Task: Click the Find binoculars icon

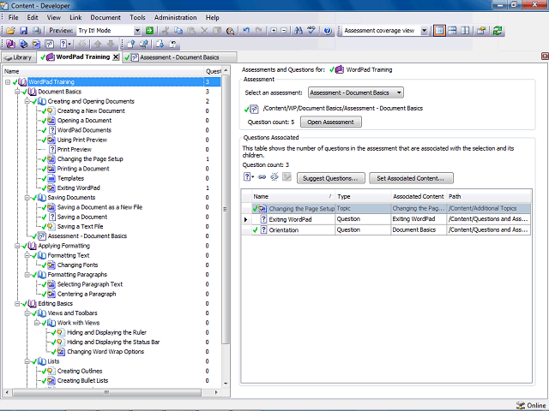Action: 299,31
